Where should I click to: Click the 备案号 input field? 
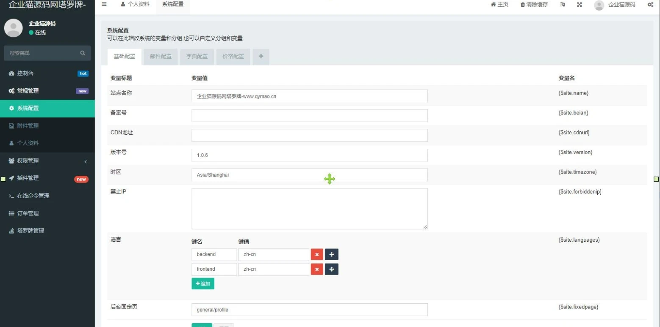tap(310, 116)
